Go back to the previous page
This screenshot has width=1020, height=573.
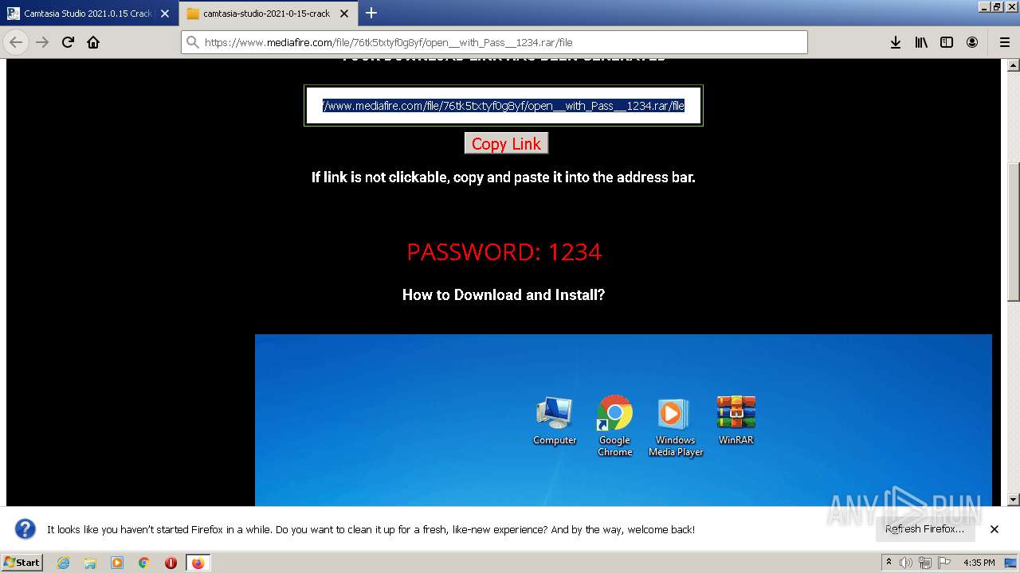tap(16, 42)
